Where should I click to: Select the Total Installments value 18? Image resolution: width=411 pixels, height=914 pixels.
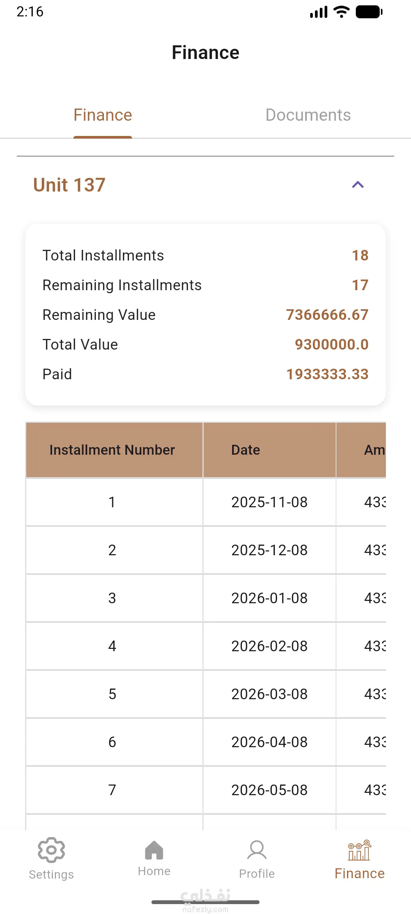tap(360, 256)
